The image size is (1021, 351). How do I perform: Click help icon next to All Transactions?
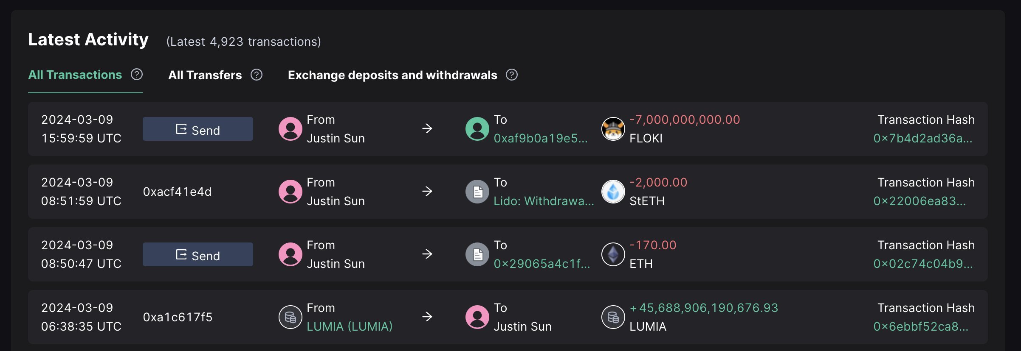137,75
